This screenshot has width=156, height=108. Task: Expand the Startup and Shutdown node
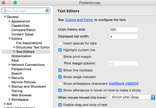coord(10,87)
